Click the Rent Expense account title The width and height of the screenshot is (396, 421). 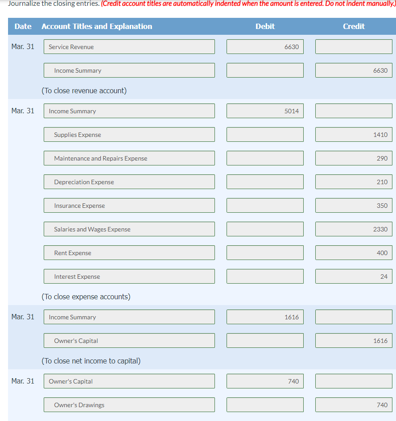coord(129,252)
